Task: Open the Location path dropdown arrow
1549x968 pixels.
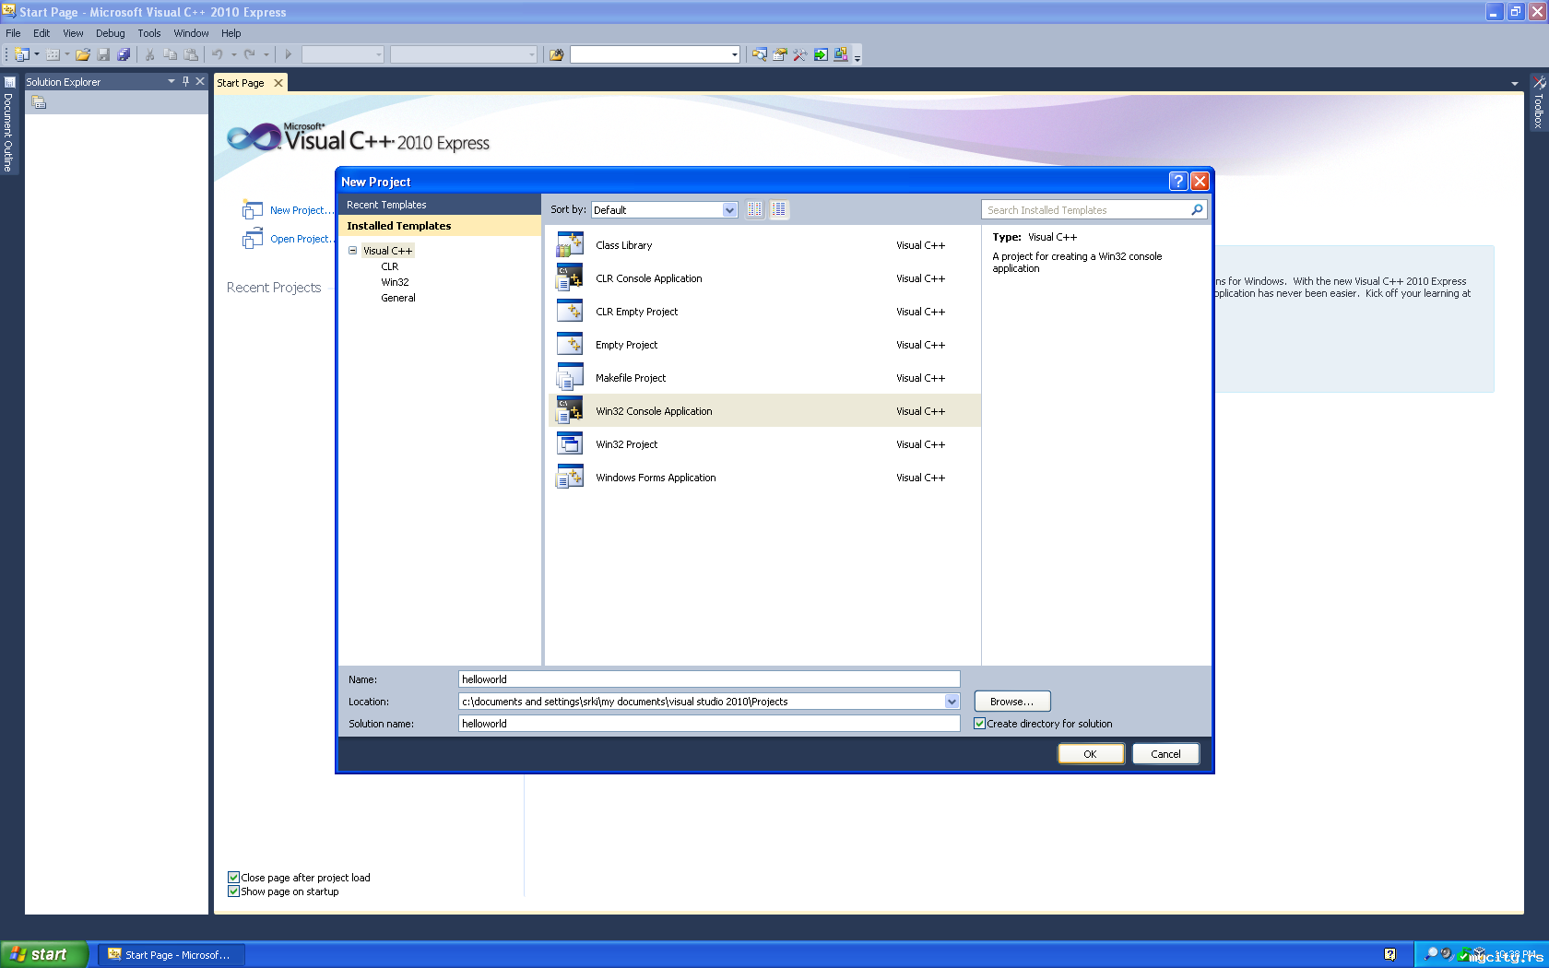Action: tap(952, 702)
